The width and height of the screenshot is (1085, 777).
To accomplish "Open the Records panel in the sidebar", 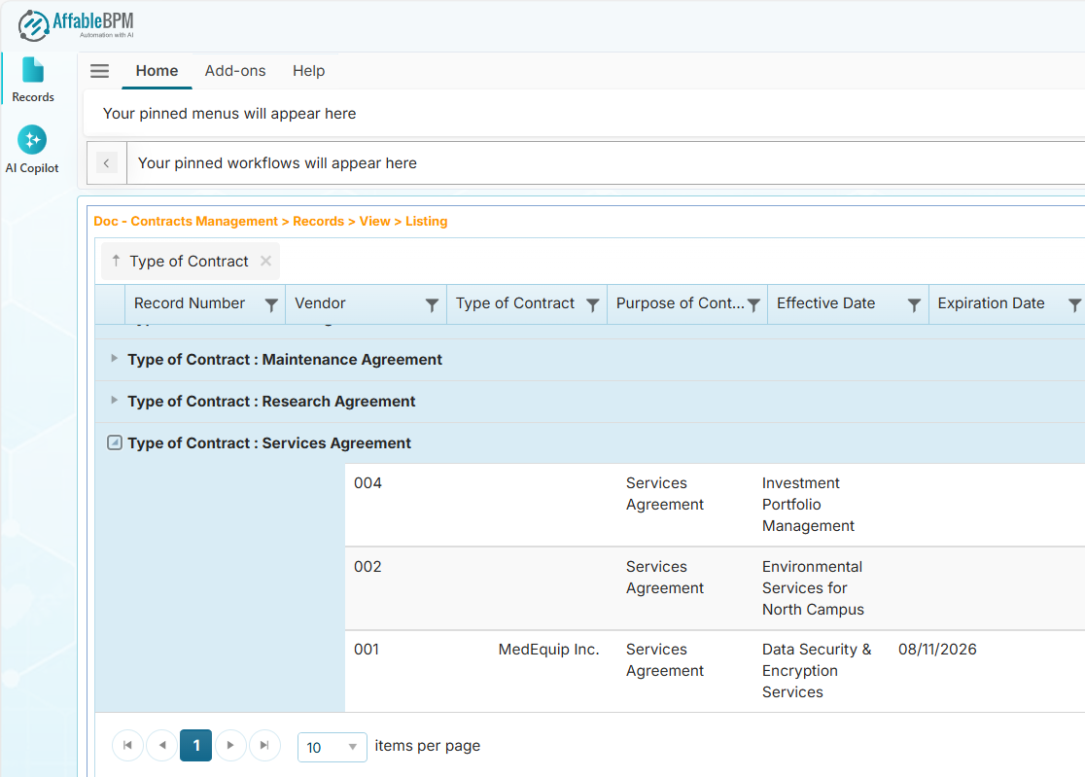I will [x=32, y=78].
